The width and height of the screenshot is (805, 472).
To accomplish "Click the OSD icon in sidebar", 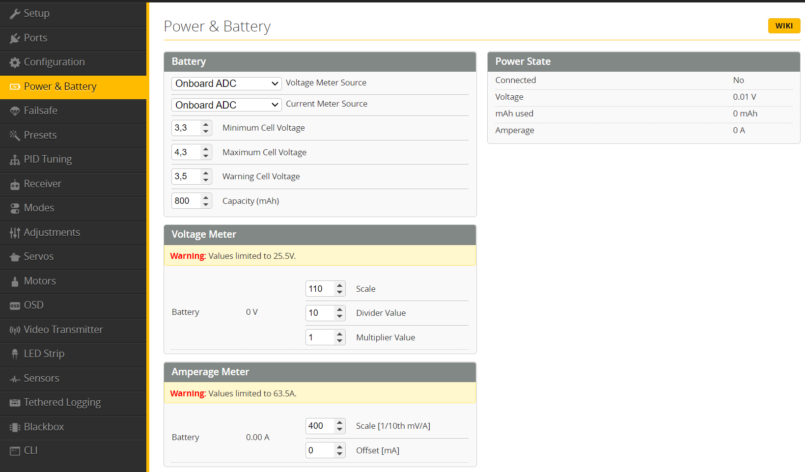I will (x=15, y=305).
